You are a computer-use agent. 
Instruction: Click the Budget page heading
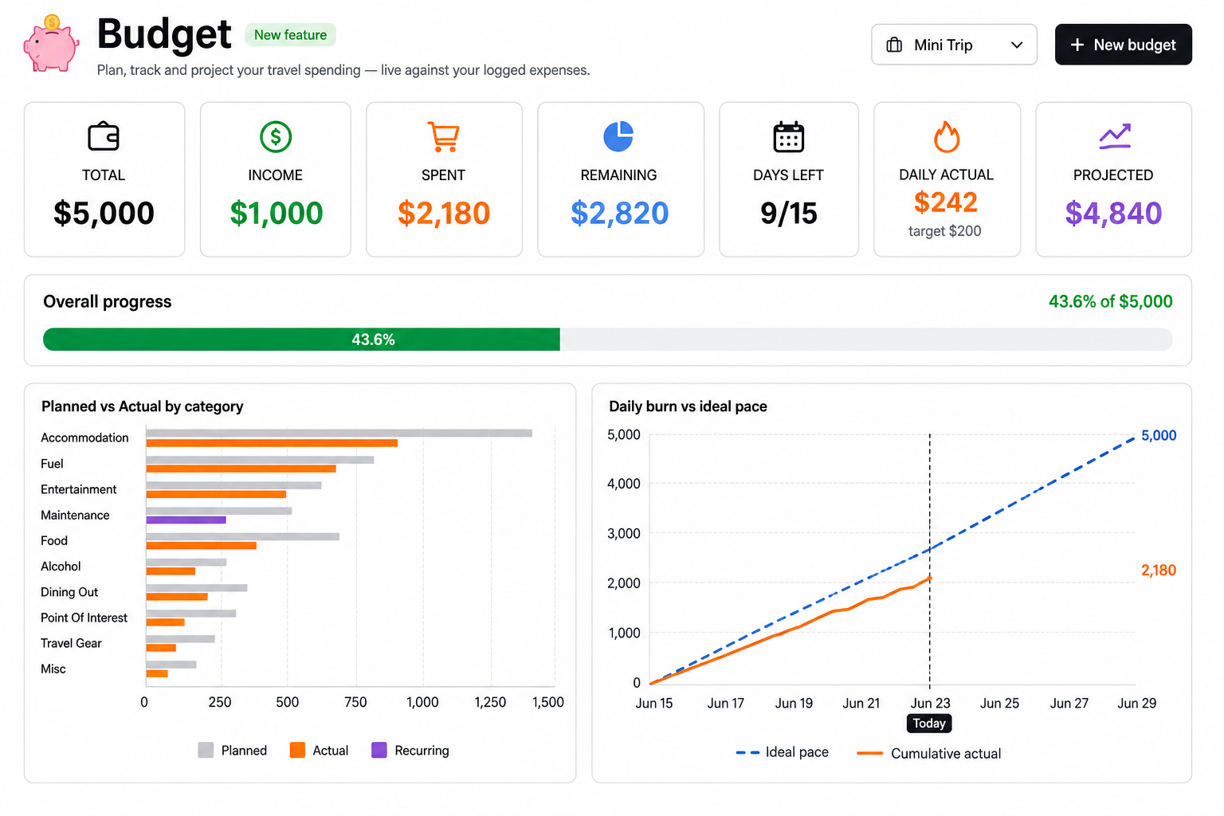click(164, 34)
